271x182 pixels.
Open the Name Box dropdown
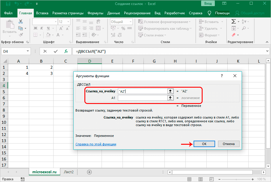(x=28, y=51)
